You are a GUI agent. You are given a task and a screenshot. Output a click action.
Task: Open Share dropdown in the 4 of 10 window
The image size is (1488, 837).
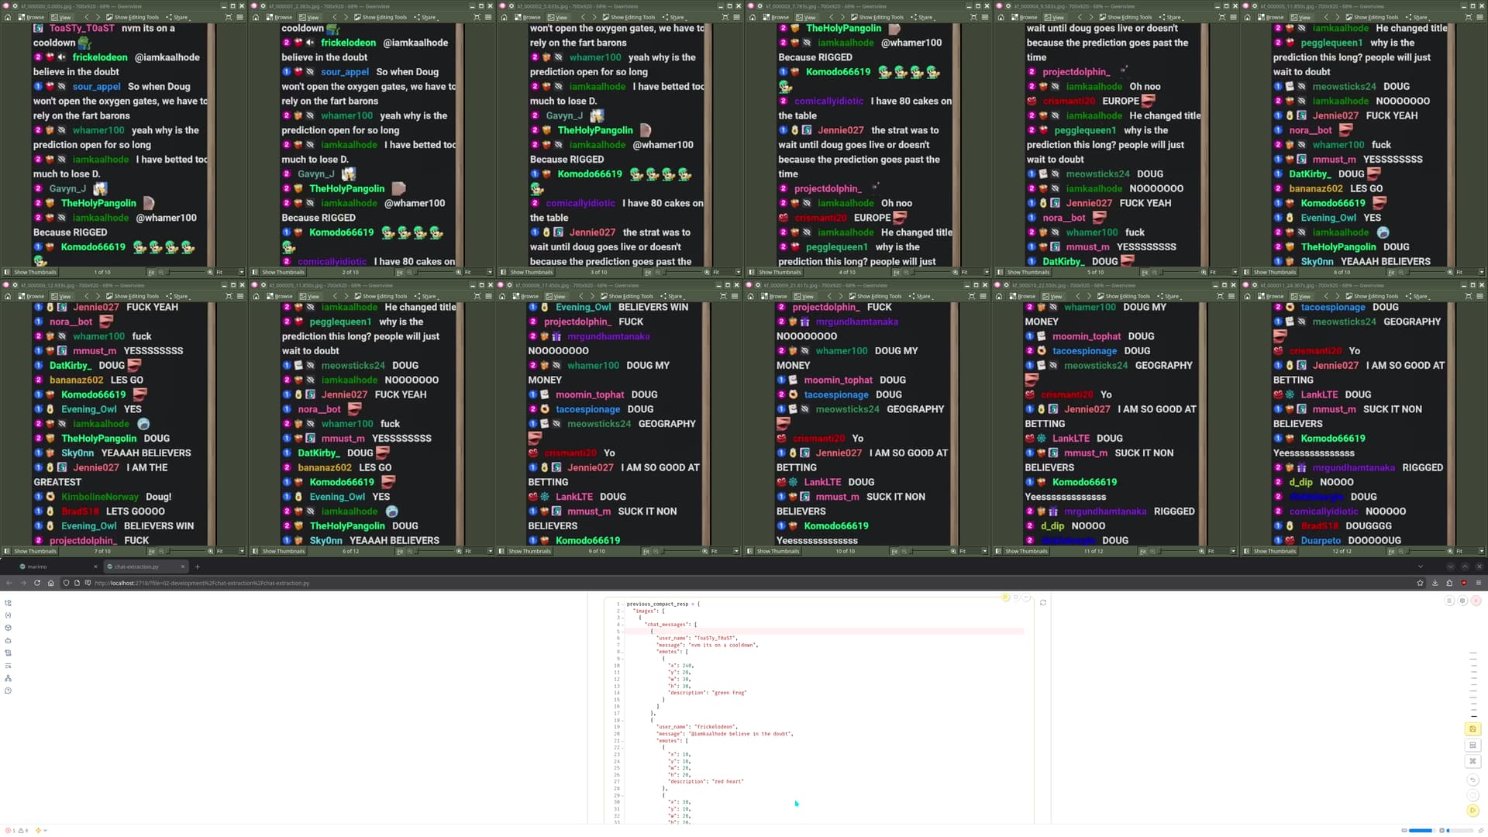coord(922,17)
